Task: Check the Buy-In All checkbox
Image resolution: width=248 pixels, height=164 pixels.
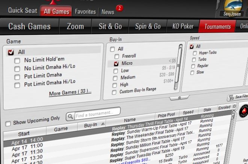Action: (x=112, y=49)
